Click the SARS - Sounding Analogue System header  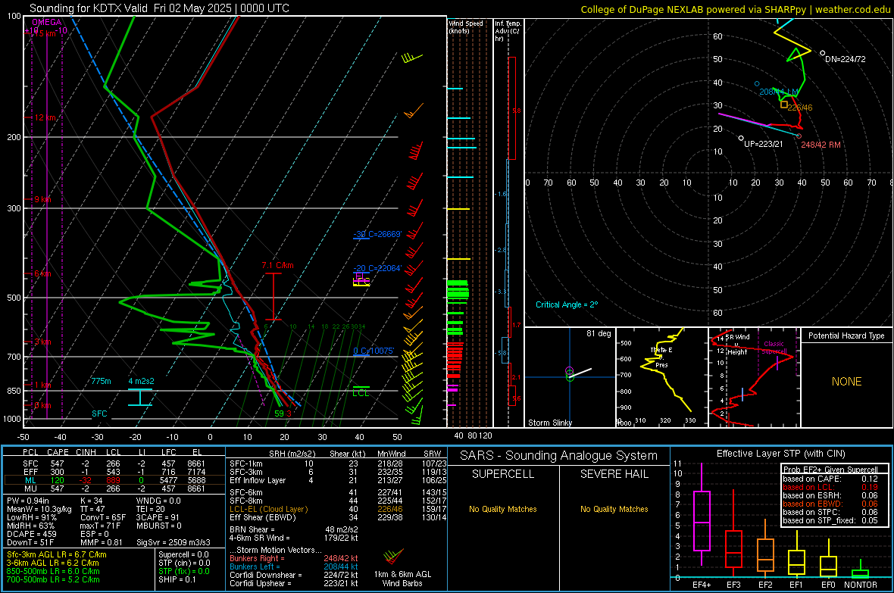[x=558, y=456]
